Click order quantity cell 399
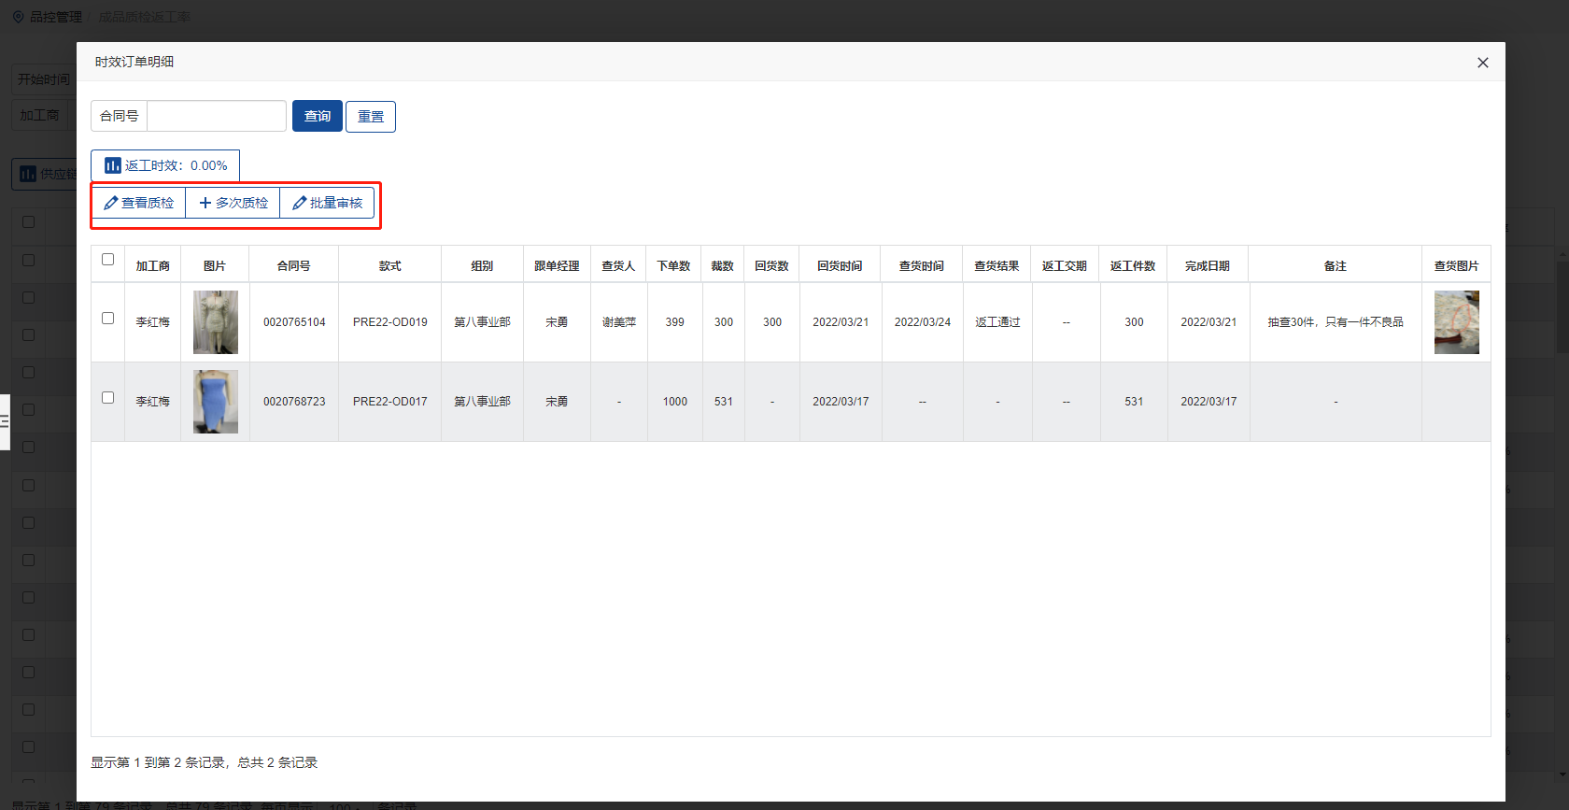The width and height of the screenshot is (1569, 810). coord(675,322)
